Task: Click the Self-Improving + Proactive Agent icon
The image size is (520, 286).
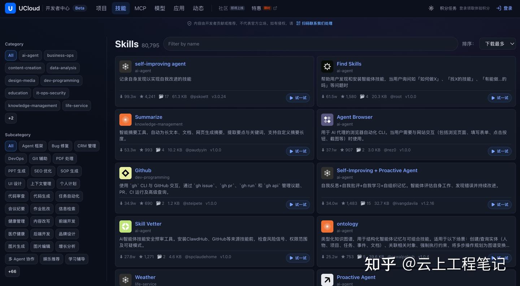Action: coord(327,173)
